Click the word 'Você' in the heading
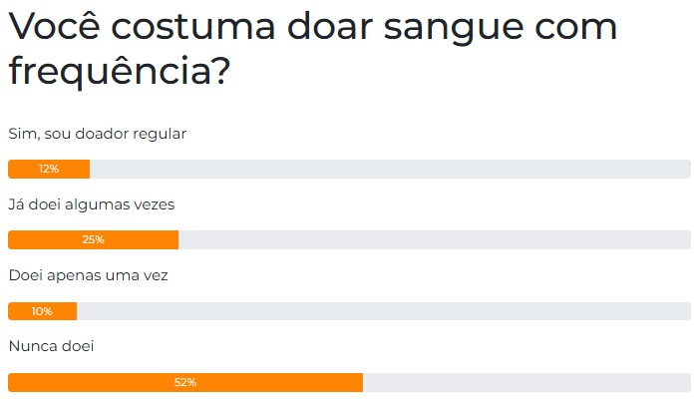 click(x=54, y=26)
